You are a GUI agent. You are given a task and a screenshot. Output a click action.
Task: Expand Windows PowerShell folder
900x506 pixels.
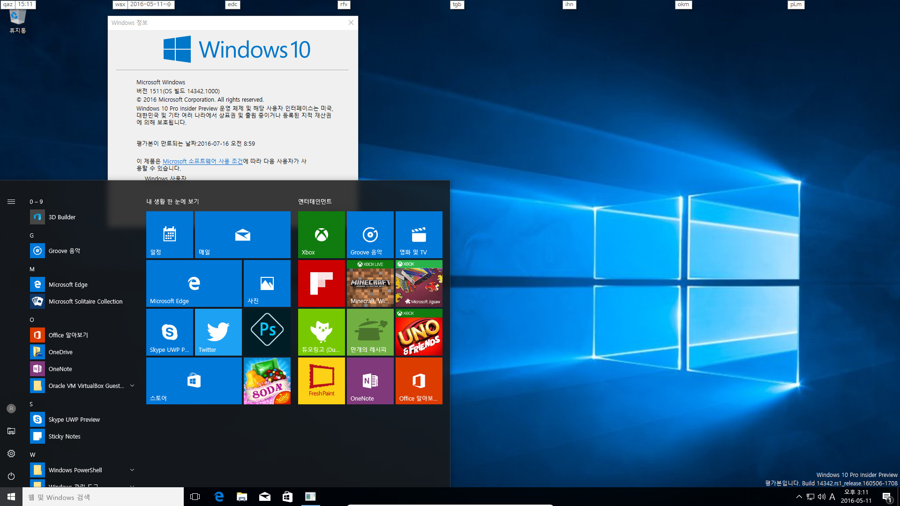click(x=132, y=470)
